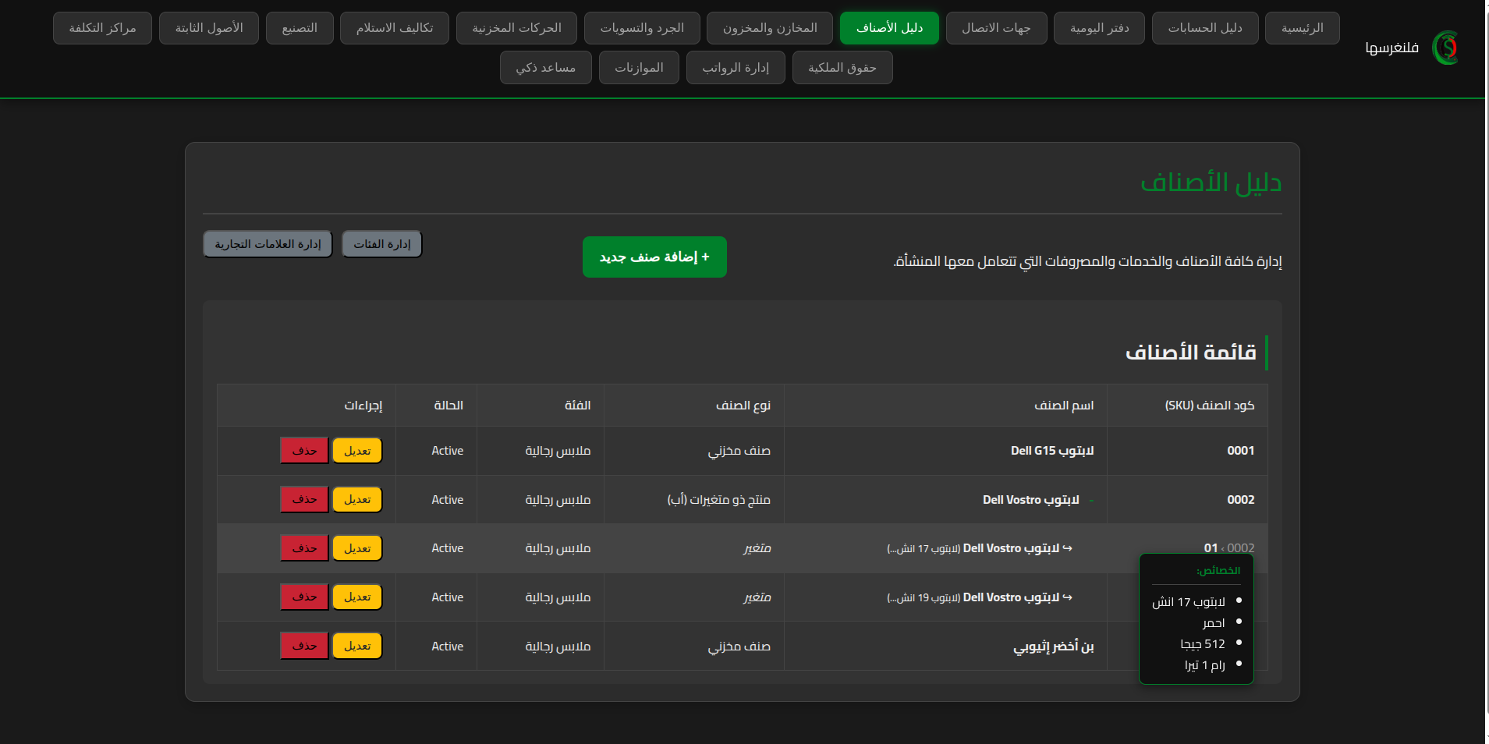Edit the بن أخضر إثيوبي item
The height and width of the screenshot is (744, 1489).
pyautogui.click(x=357, y=646)
